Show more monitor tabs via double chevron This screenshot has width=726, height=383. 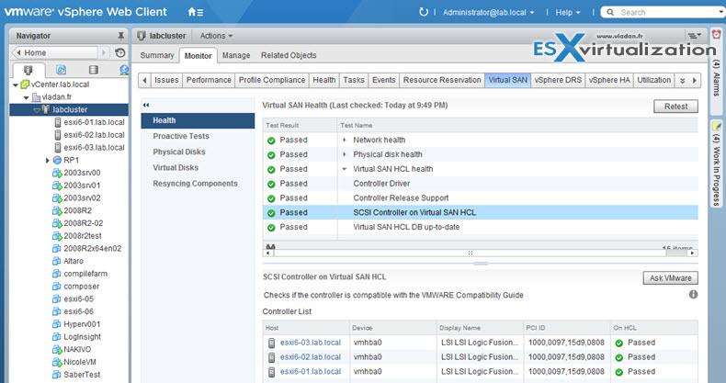pos(682,80)
